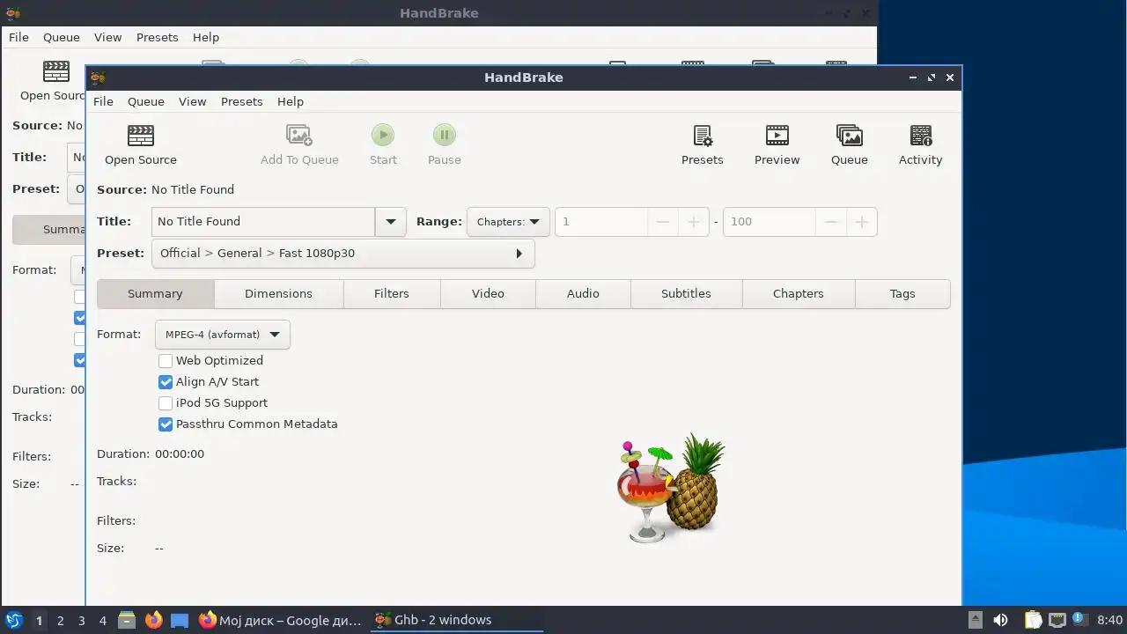Switch to workspace 4 in taskbar
Viewport: 1127px width, 634px height.
tap(102, 620)
